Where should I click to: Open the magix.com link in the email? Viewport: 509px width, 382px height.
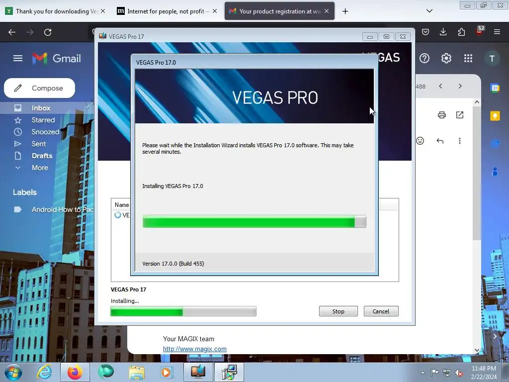[x=195, y=349]
